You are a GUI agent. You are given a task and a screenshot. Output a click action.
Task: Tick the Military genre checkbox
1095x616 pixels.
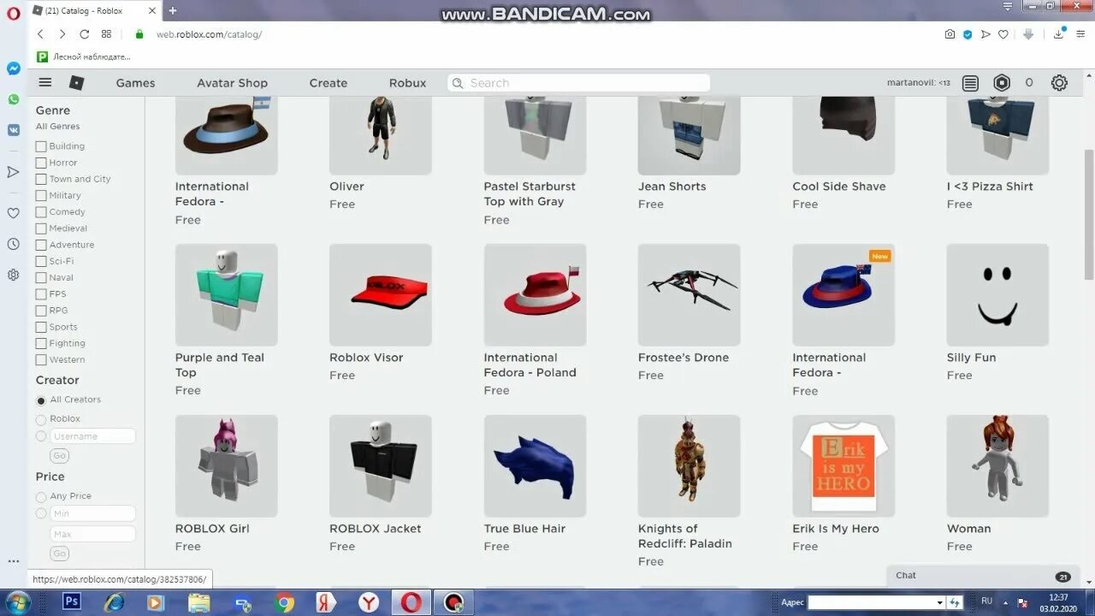coord(41,195)
